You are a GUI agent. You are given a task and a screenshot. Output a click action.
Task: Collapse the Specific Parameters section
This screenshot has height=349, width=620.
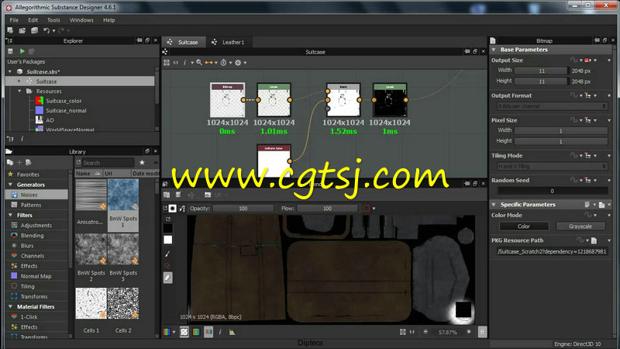point(494,205)
